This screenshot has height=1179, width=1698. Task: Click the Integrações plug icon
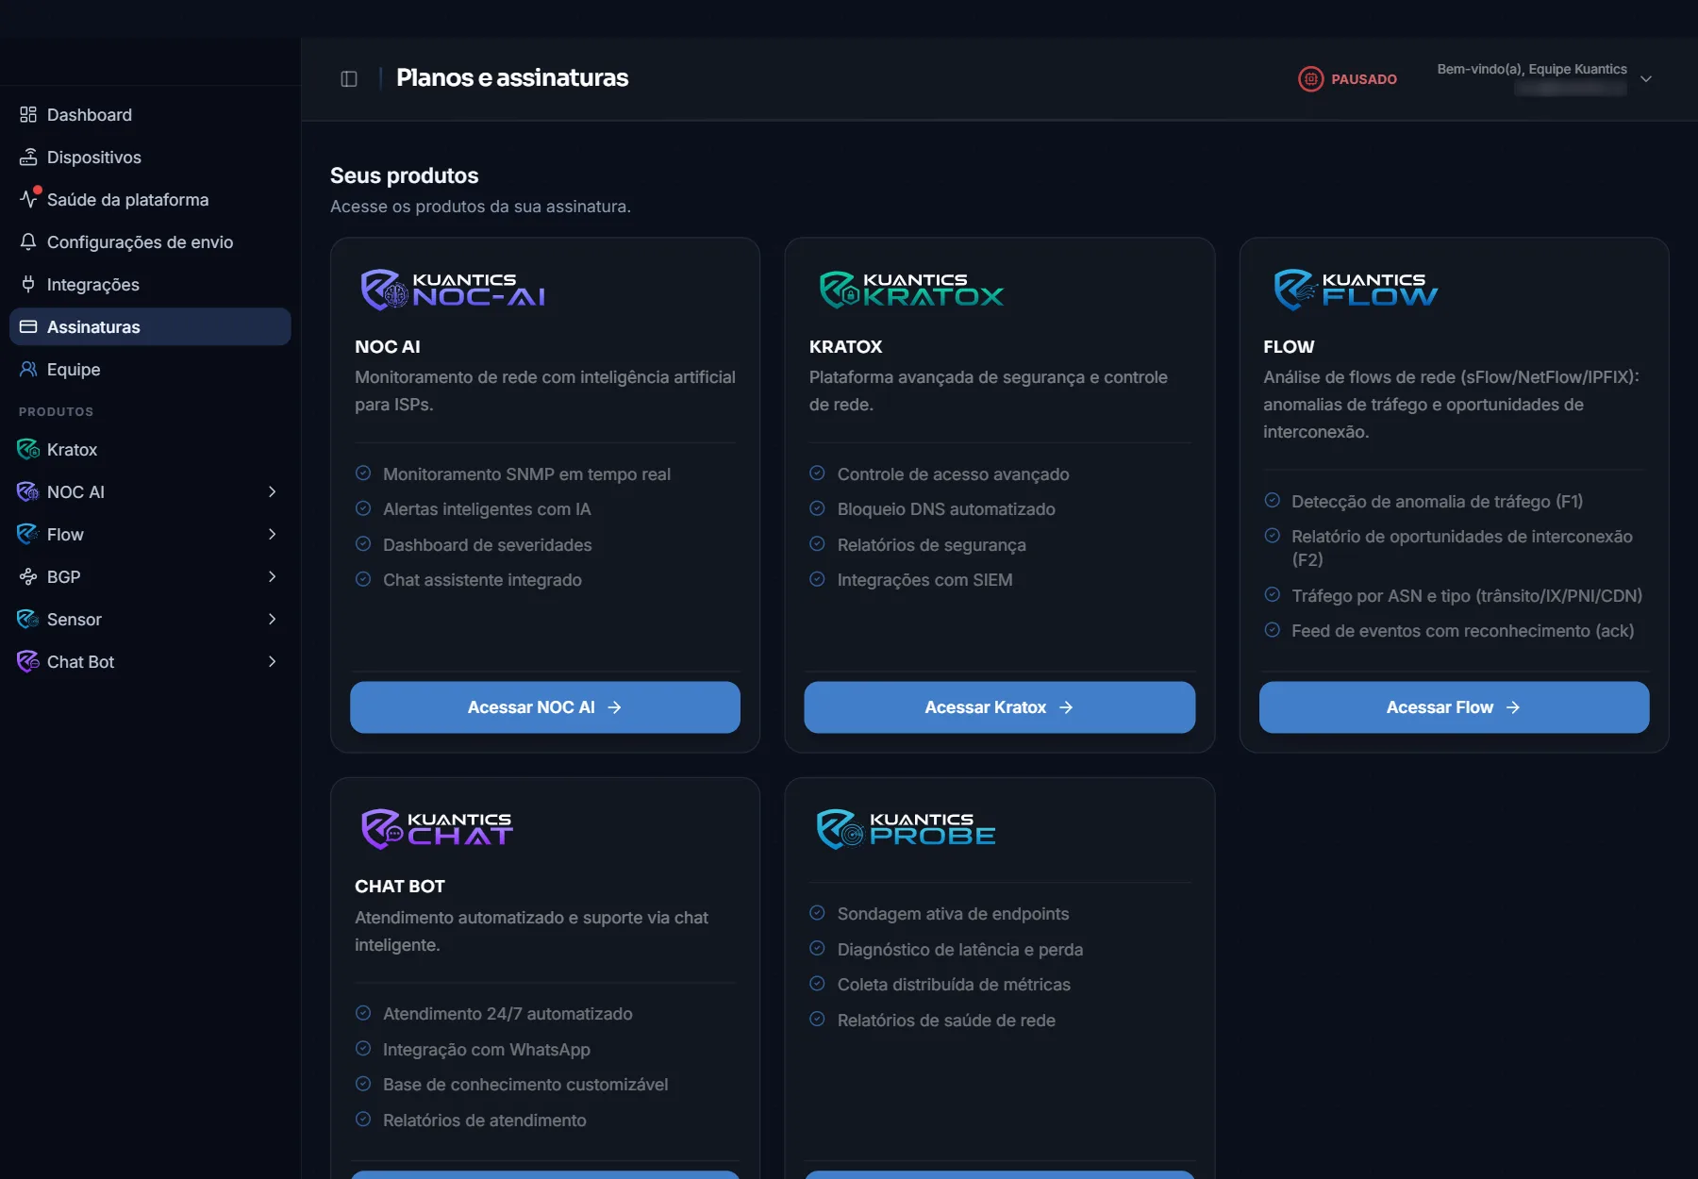tap(28, 284)
